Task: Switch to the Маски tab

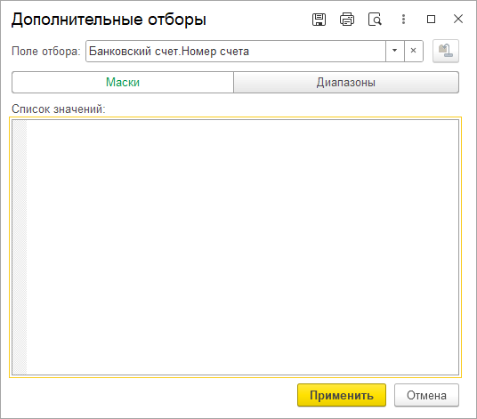Action: coord(123,83)
